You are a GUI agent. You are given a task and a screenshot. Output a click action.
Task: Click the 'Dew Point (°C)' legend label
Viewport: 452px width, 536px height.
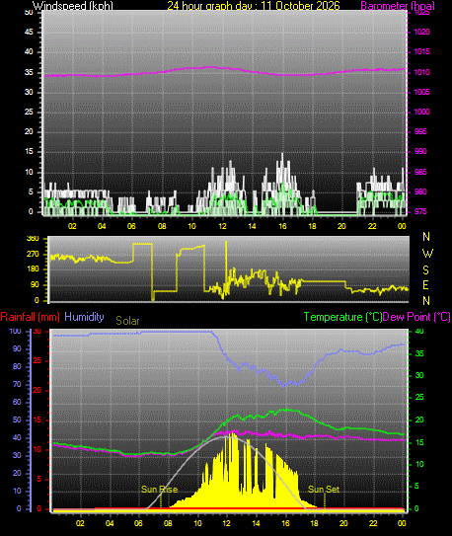pos(416,317)
